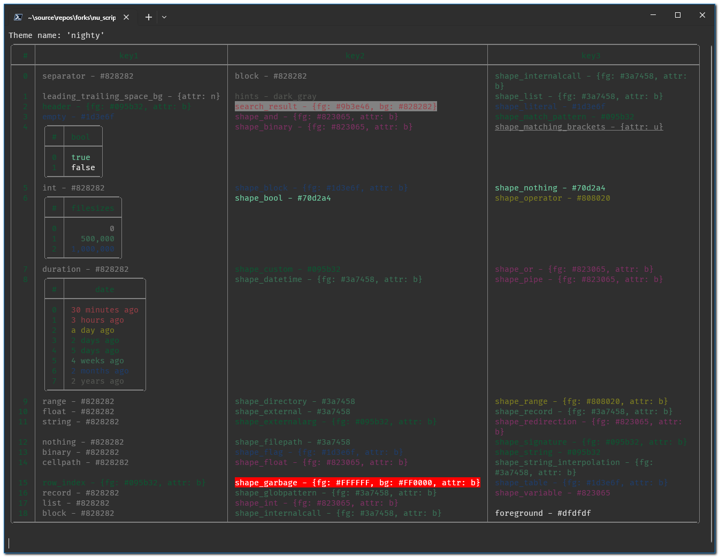Click the 'foreground - #dfdfdf' entry
This screenshot has height=557, width=719.
pyautogui.click(x=543, y=513)
